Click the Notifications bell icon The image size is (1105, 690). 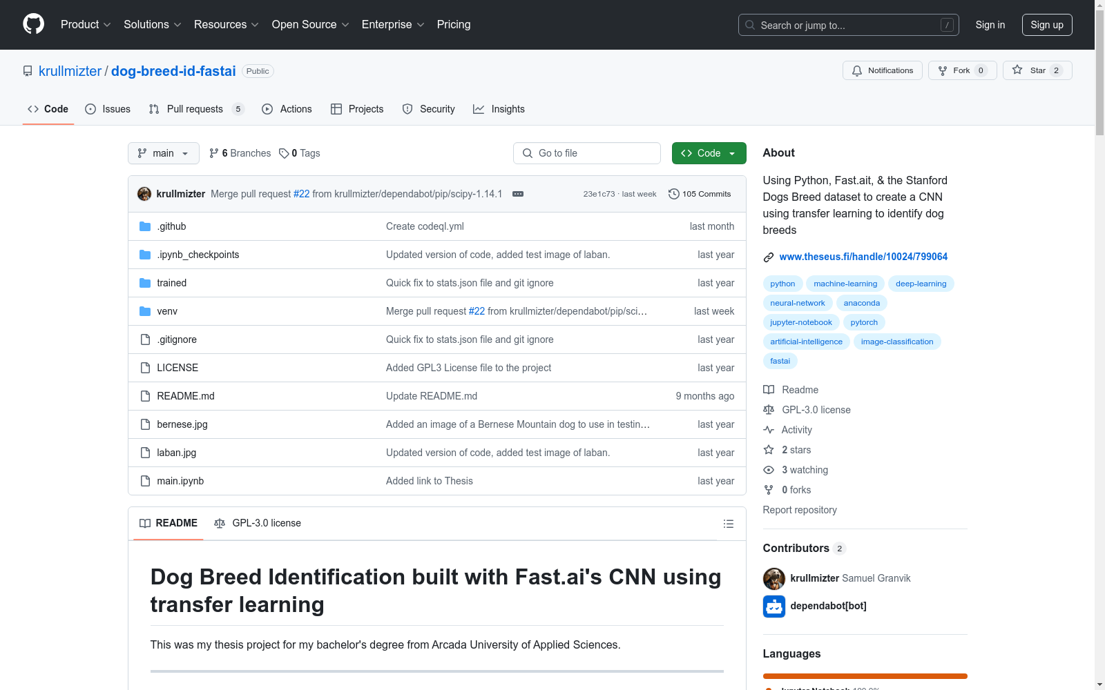857,70
